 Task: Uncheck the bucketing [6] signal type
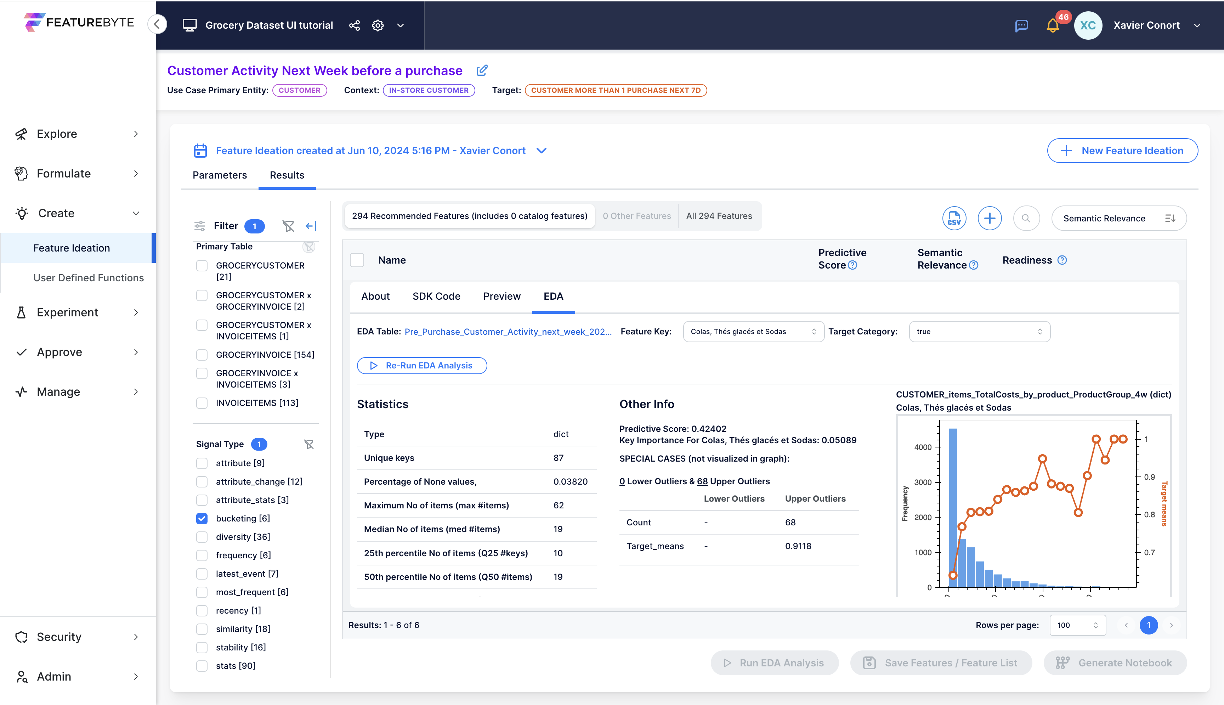202,518
